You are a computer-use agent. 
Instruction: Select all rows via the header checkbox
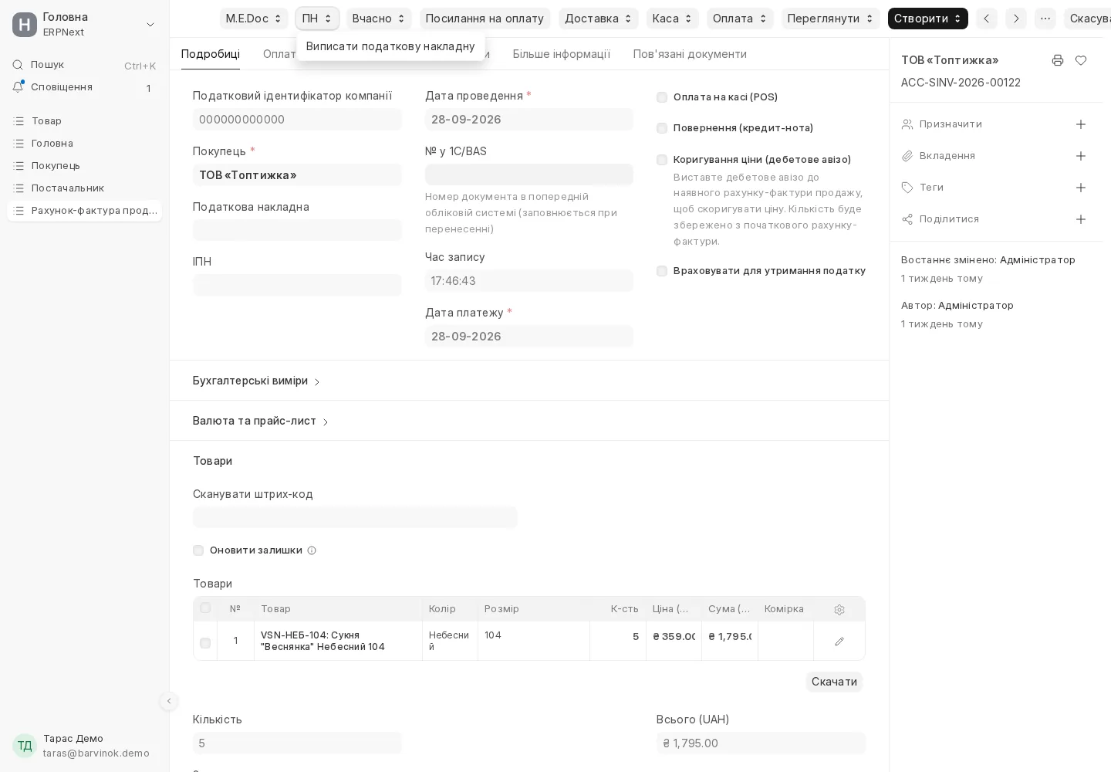pyautogui.click(x=205, y=608)
